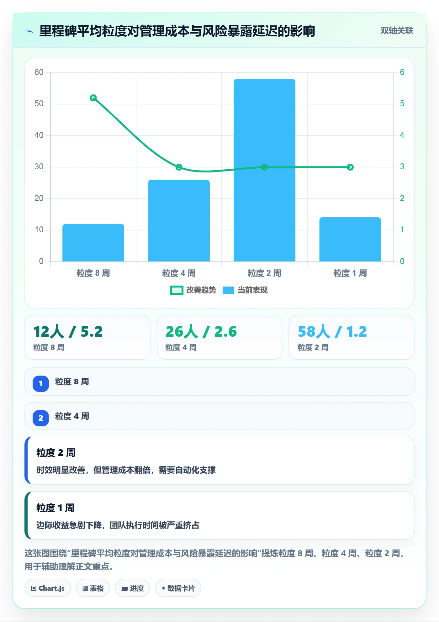Select the 12人 / 5.2 data card

click(x=87, y=337)
